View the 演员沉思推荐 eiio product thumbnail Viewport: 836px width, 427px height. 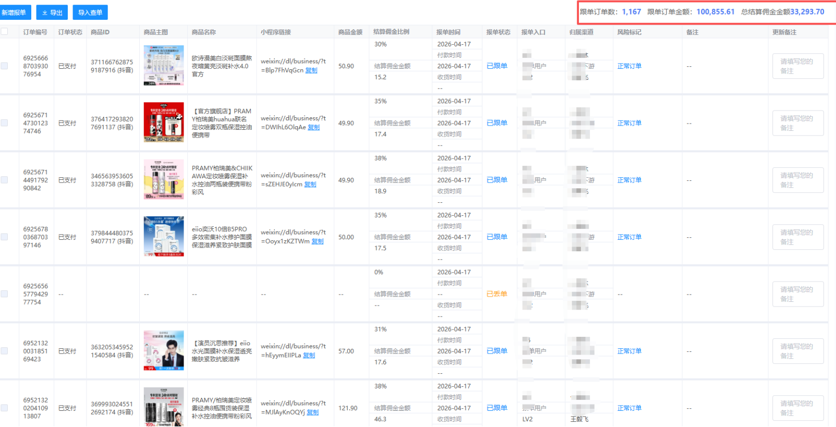[x=164, y=350]
